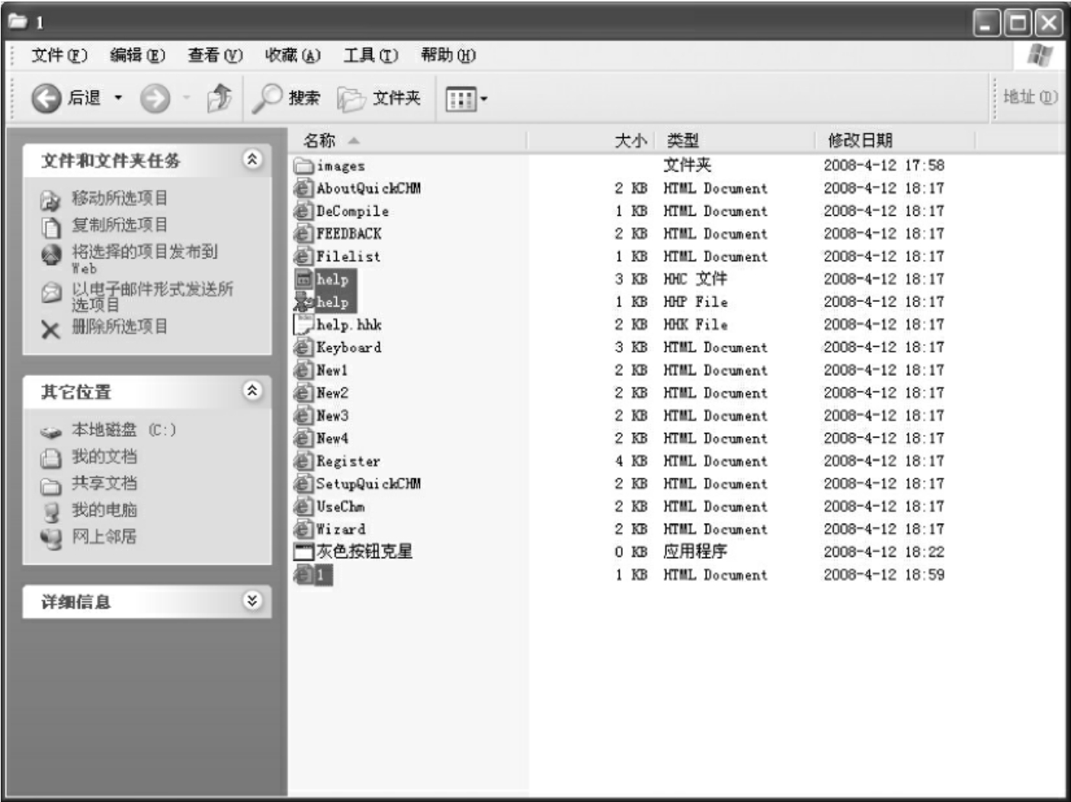Select the 灰色按钮克星 application icon

304,552
